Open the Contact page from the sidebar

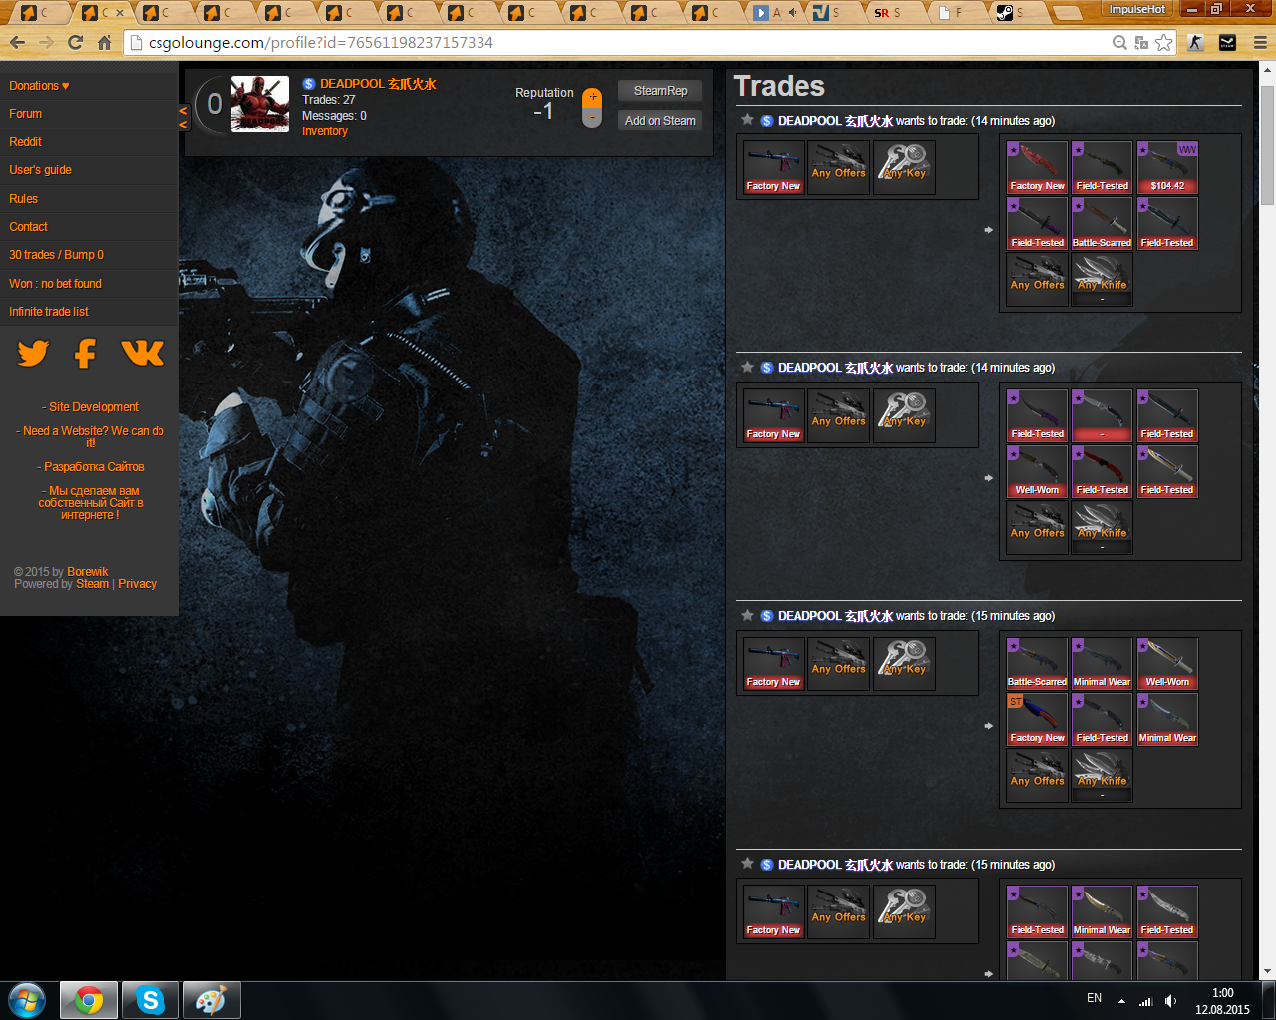(29, 227)
